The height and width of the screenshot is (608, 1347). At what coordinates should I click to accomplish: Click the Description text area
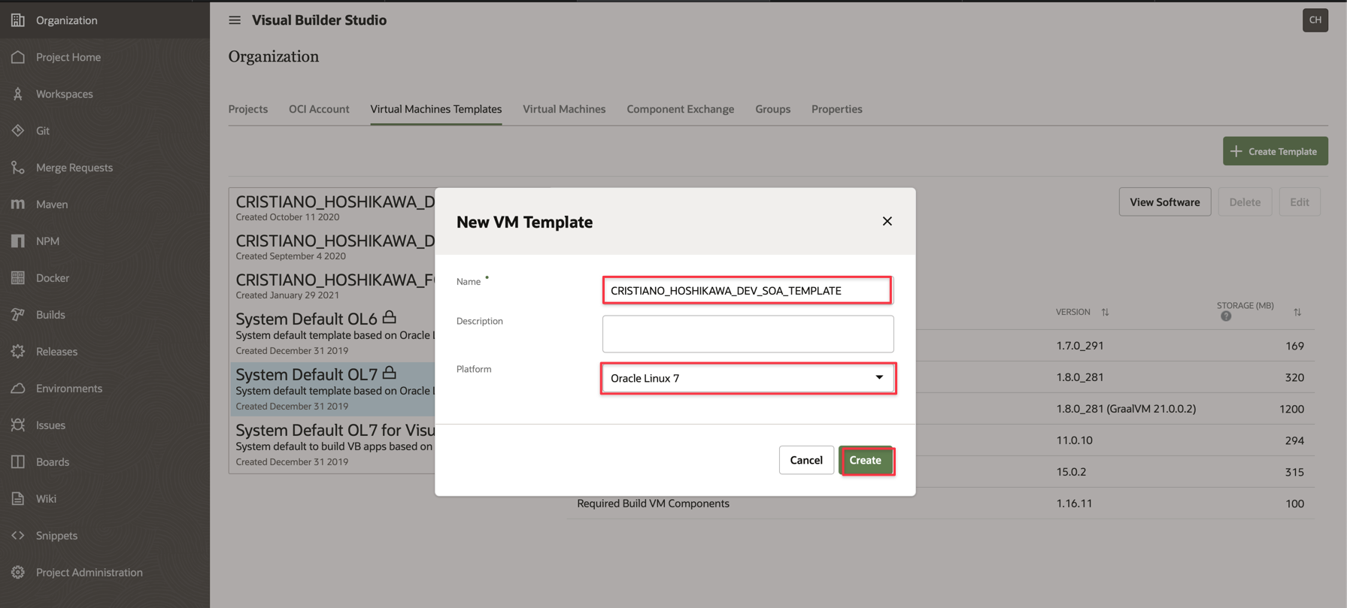(748, 334)
